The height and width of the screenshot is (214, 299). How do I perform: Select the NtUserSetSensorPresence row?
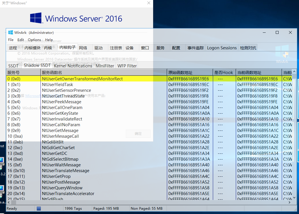click(x=149, y=90)
